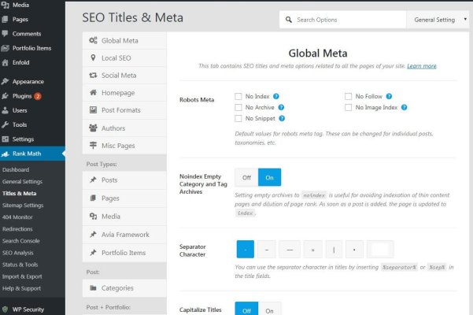Click the Misc Pages signpost icon
The width and height of the screenshot is (473, 315).
(x=93, y=146)
